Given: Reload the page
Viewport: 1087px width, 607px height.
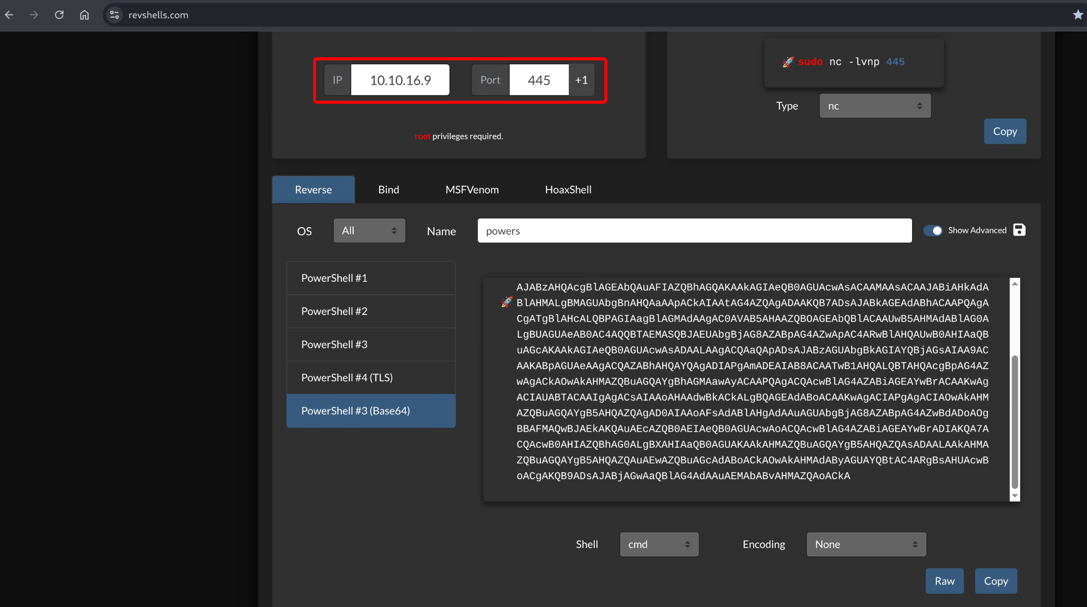Looking at the screenshot, I should 59,15.
